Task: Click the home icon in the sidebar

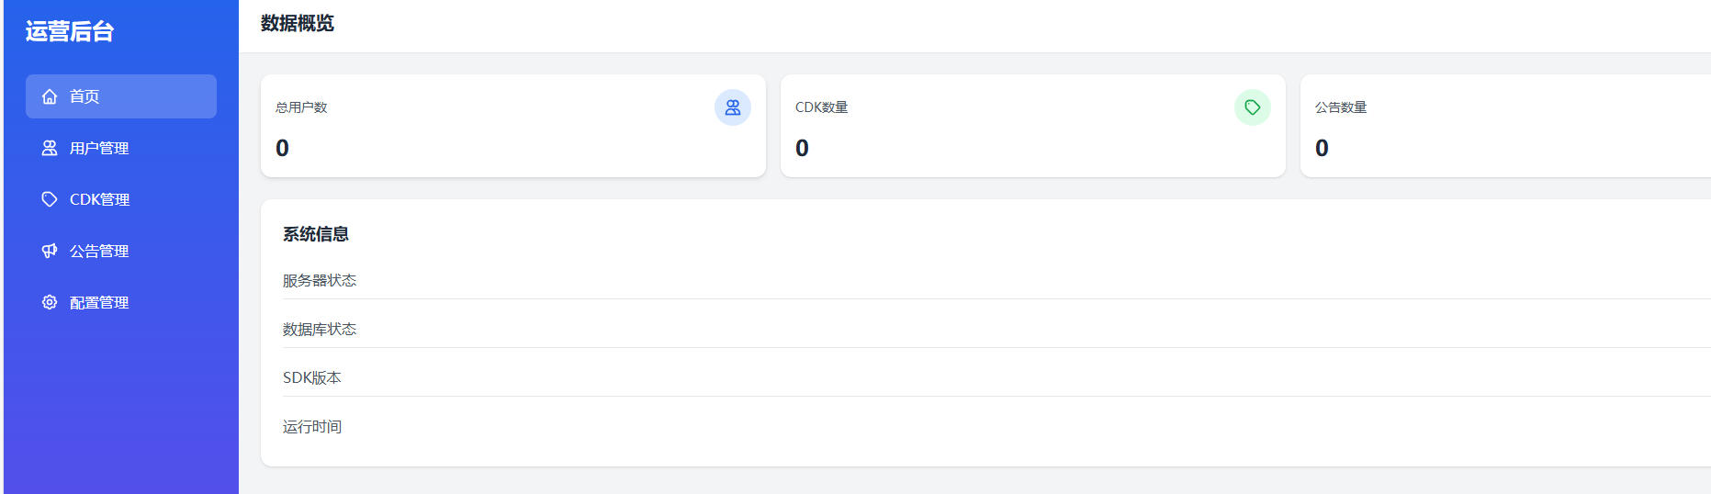Action: coord(50,96)
